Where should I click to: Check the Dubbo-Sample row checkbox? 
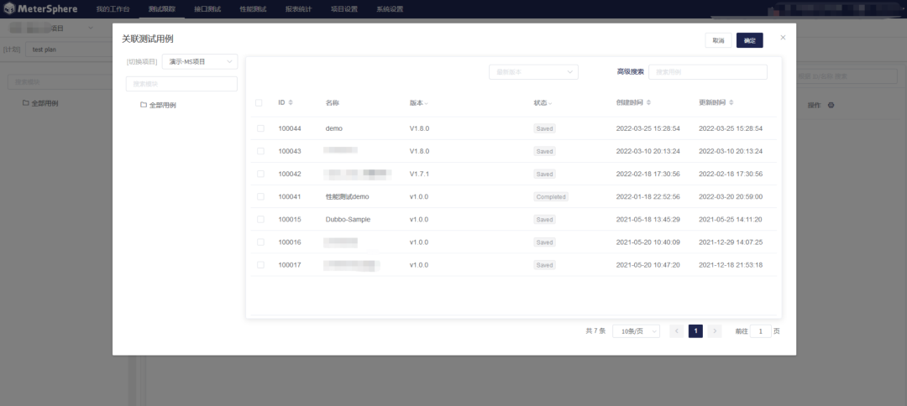(x=260, y=220)
